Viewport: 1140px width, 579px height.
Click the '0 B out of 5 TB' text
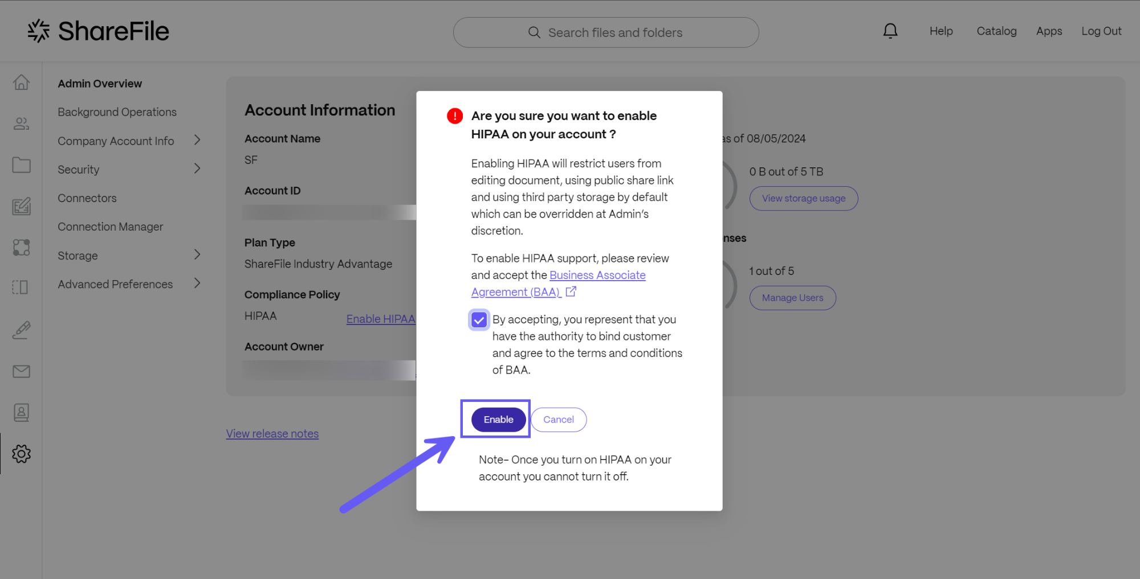786,172
